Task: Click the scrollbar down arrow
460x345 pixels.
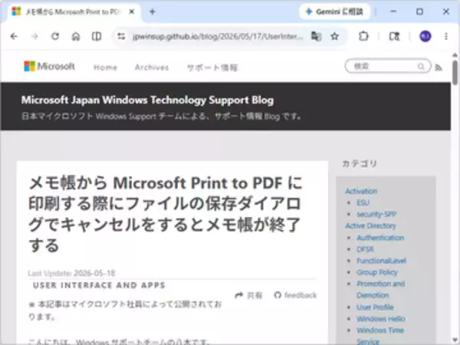Action: (x=455, y=340)
